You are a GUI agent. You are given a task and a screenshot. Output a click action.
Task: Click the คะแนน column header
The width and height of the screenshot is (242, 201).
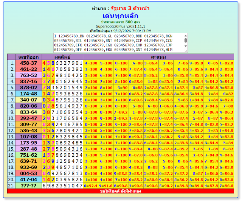(158, 57)
